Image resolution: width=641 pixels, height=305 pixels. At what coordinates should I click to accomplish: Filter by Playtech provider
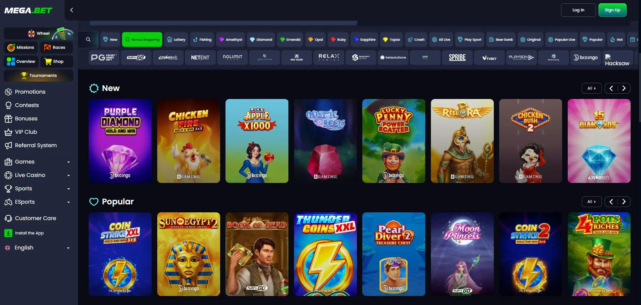click(168, 58)
